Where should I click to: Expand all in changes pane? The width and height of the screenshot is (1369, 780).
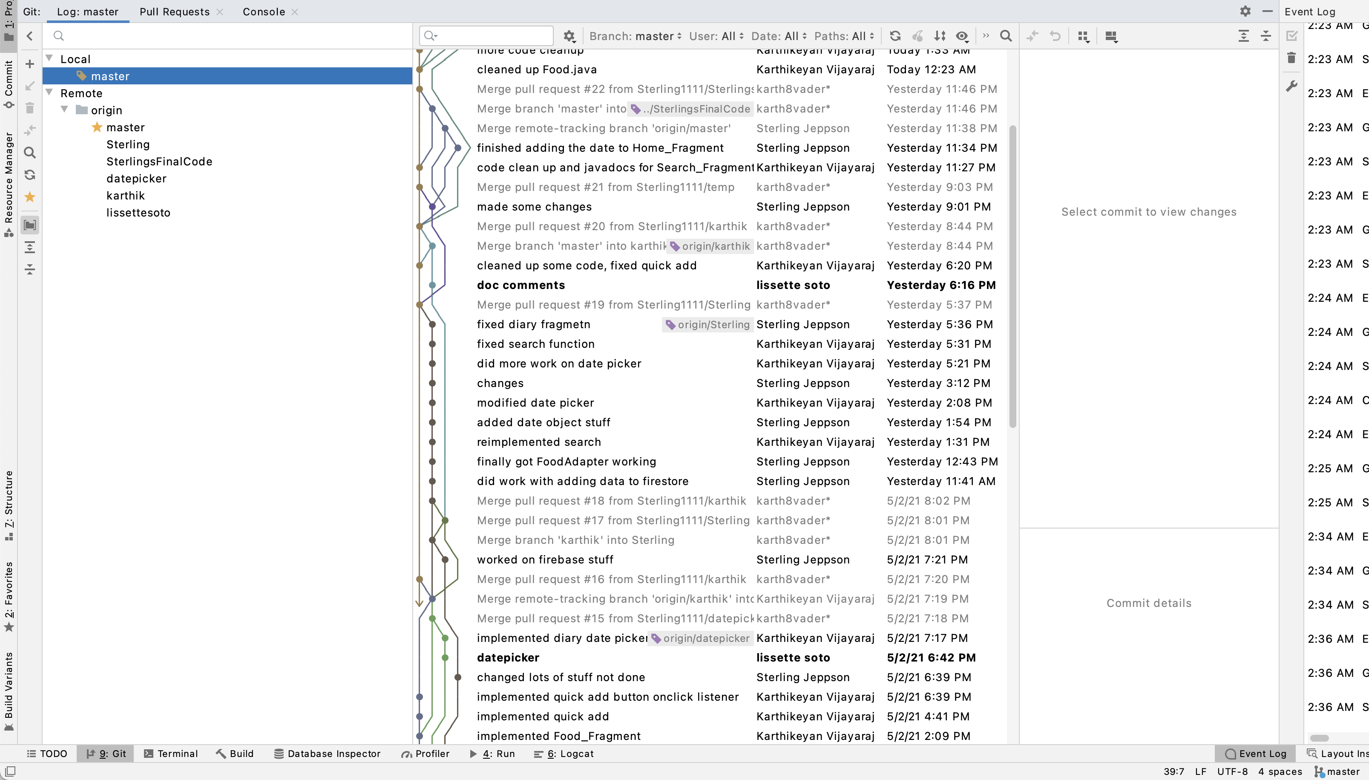pyautogui.click(x=1244, y=36)
